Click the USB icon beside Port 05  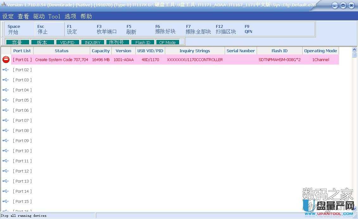click(x=6, y=100)
